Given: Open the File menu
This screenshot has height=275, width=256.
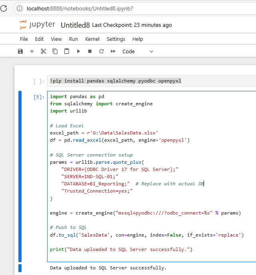Looking at the screenshot, I should coord(24,39).
